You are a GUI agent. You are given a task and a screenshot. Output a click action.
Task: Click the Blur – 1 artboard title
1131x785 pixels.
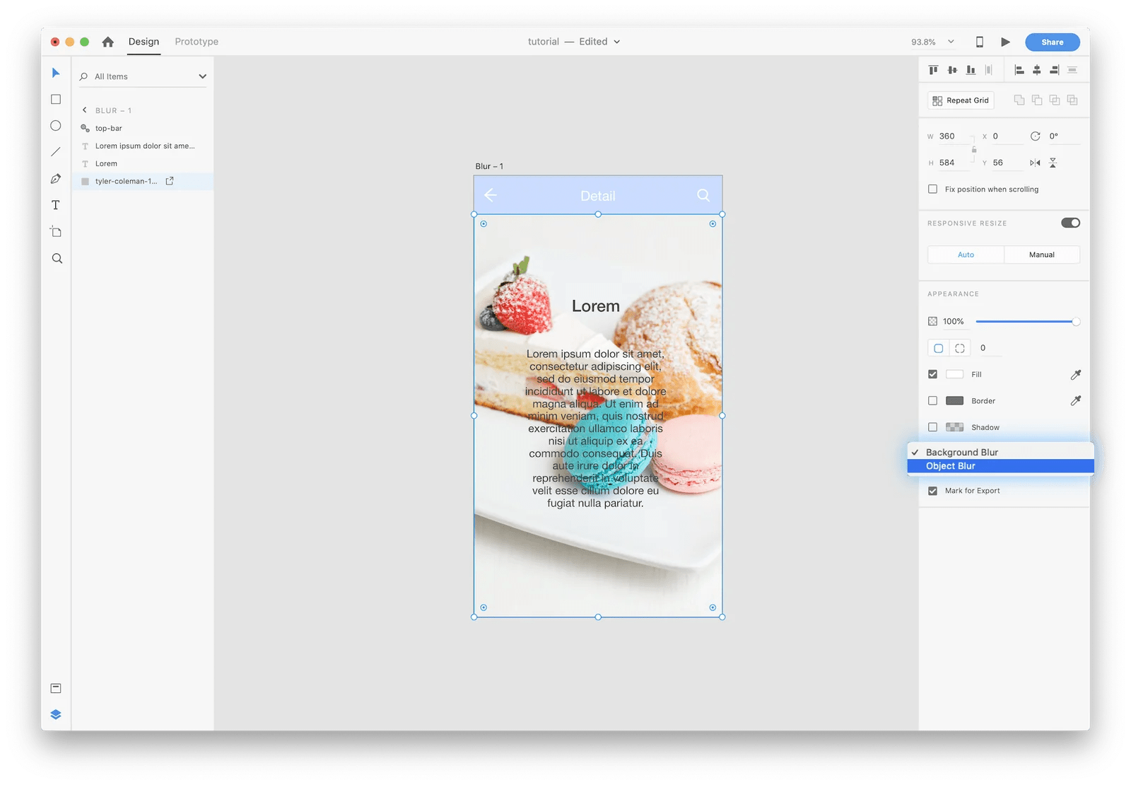(x=489, y=166)
